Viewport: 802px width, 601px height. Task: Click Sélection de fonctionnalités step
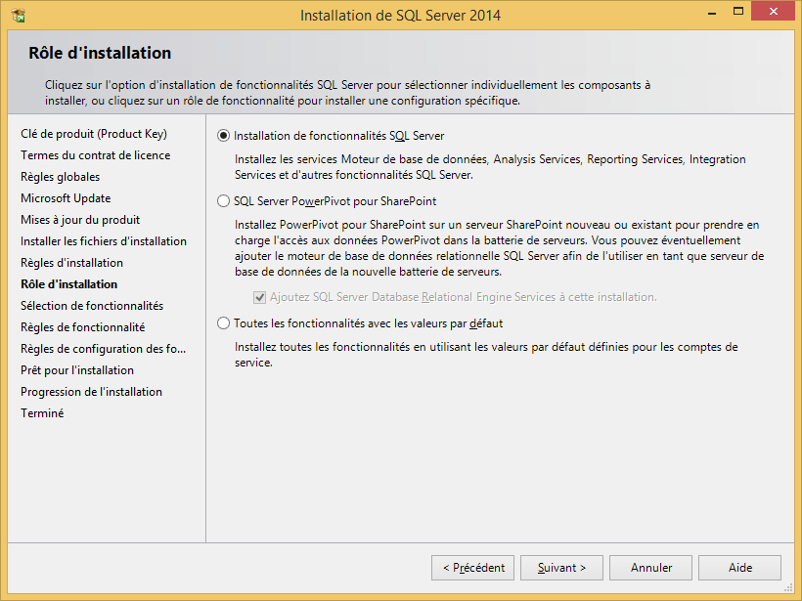point(92,306)
